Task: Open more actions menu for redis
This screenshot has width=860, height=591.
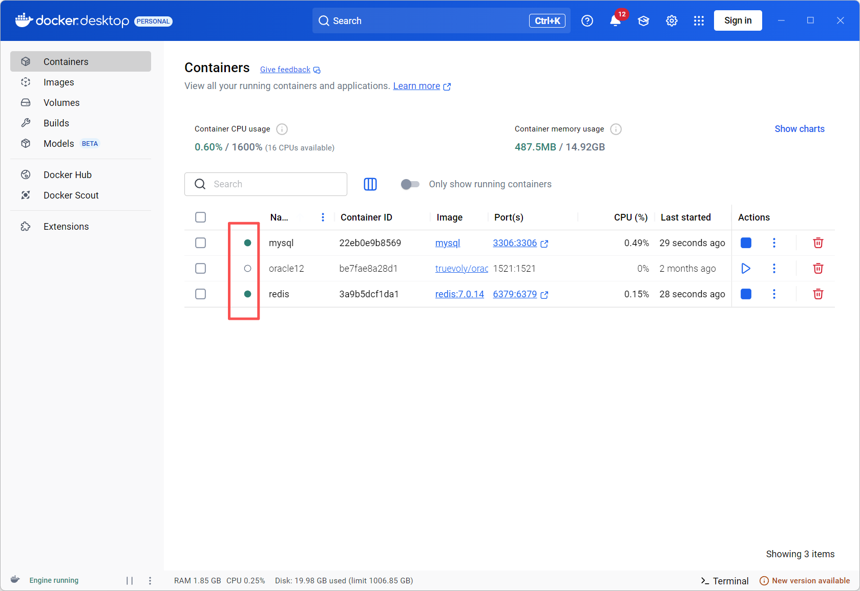Action: 774,294
